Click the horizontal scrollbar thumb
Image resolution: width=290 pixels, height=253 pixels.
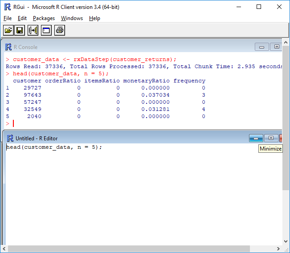tap(129, 249)
